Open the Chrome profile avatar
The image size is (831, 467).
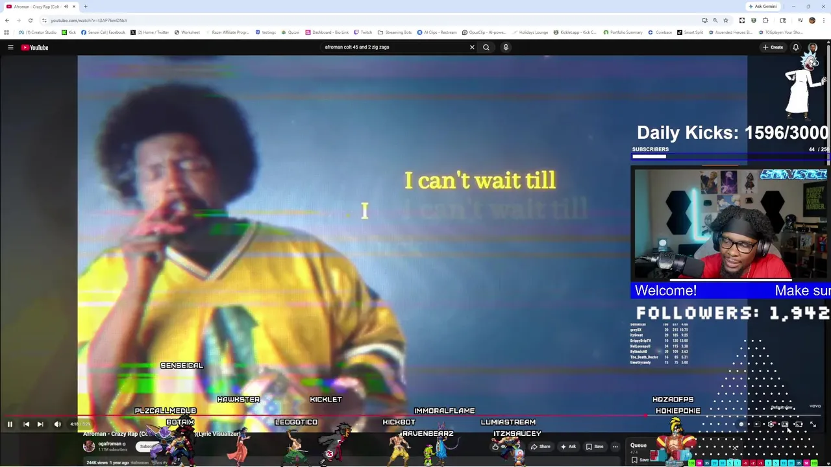(812, 20)
